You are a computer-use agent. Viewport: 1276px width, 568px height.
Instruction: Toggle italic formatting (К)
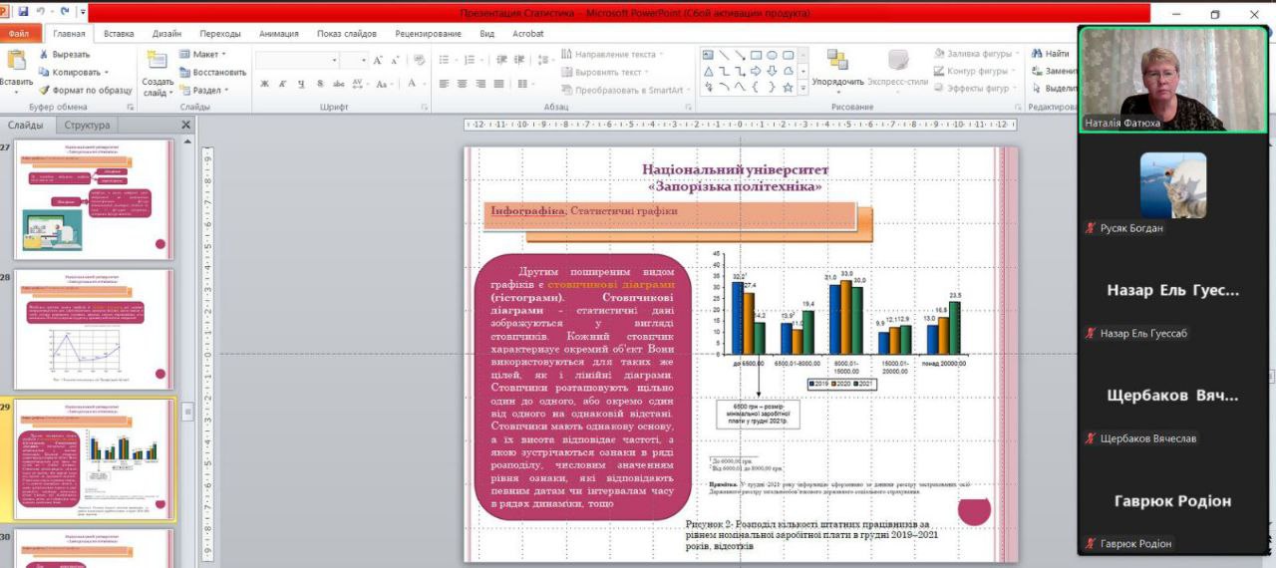[282, 84]
